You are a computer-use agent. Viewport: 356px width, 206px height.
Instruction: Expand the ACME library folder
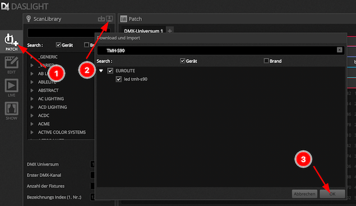[32, 124]
